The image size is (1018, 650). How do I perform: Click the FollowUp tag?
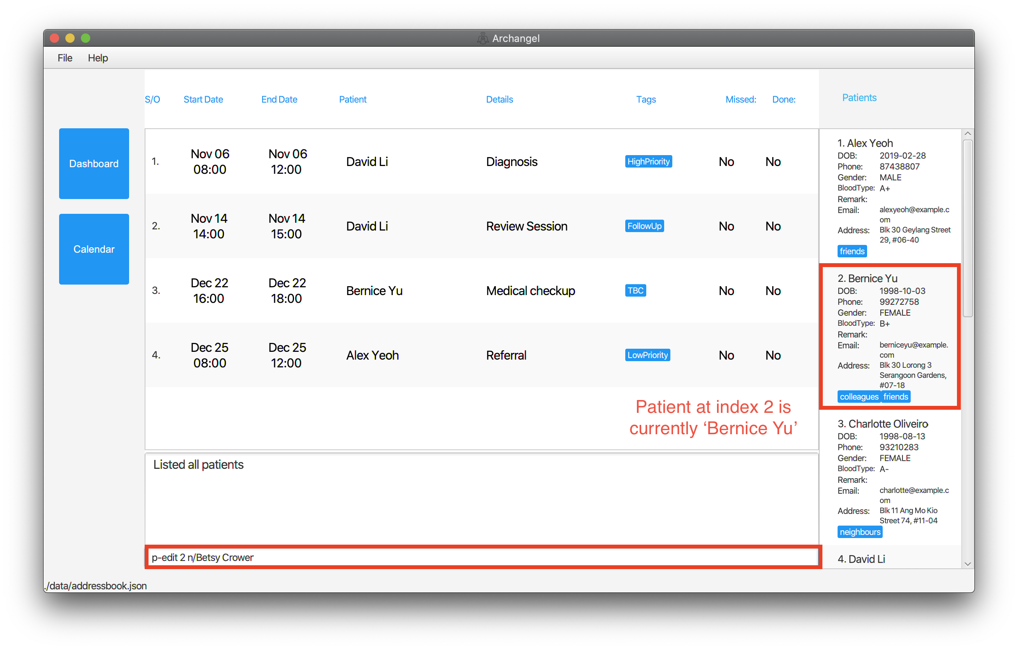(644, 226)
